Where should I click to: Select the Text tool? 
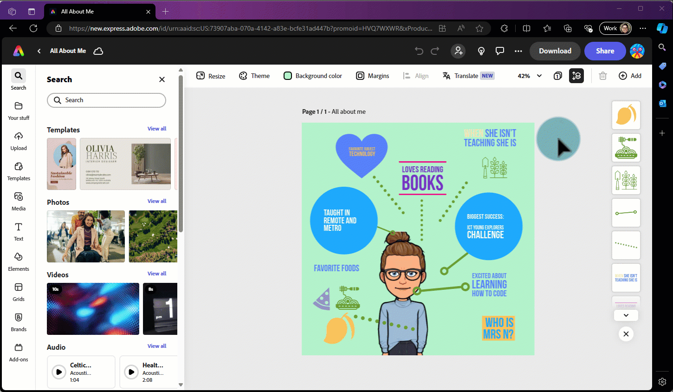pyautogui.click(x=19, y=231)
